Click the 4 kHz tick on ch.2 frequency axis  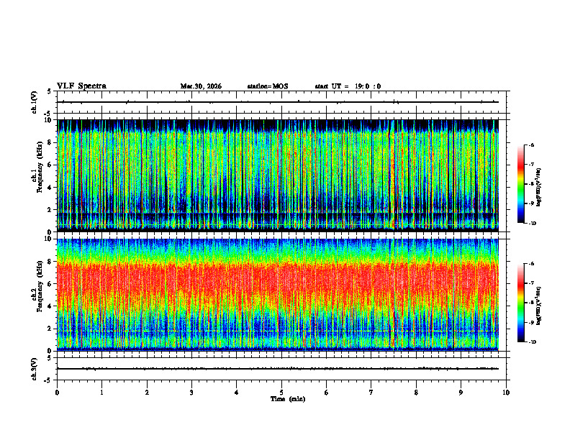coord(50,306)
